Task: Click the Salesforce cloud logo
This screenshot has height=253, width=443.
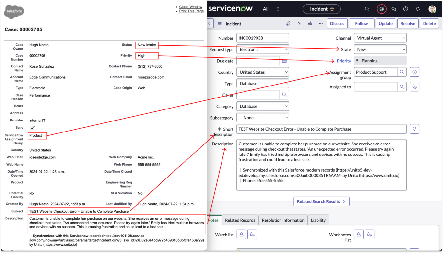Action: pyautogui.click(x=14, y=12)
